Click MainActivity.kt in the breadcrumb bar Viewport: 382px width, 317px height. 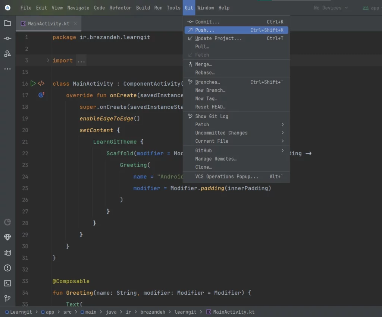coord(234,312)
